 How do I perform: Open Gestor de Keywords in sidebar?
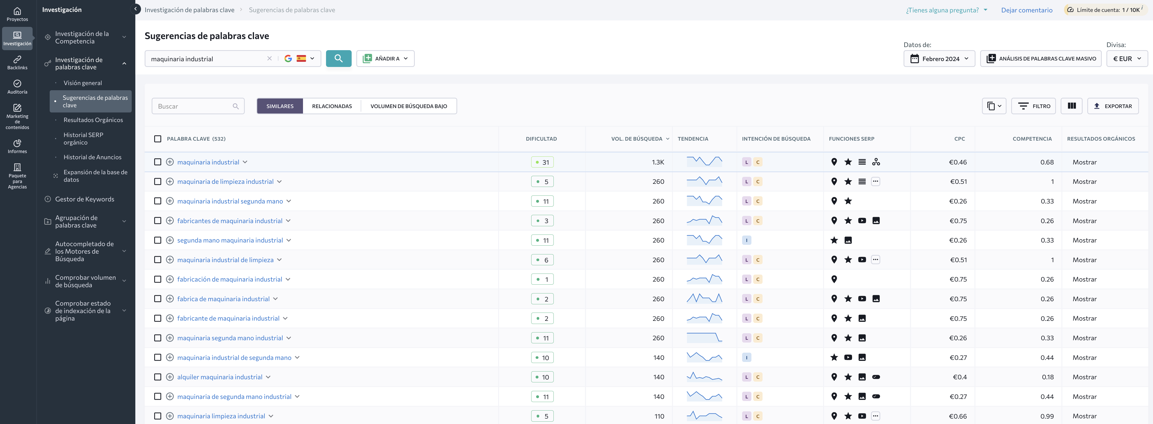(85, 199)
